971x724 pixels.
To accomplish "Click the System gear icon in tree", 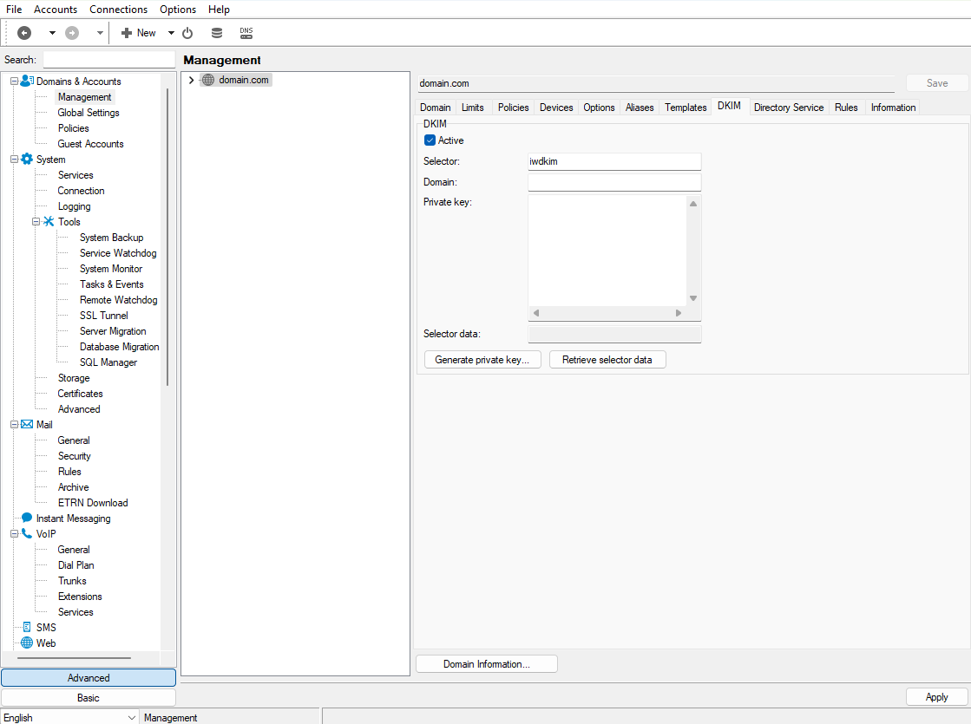I will pyautogui.click(x=27, y=160).
